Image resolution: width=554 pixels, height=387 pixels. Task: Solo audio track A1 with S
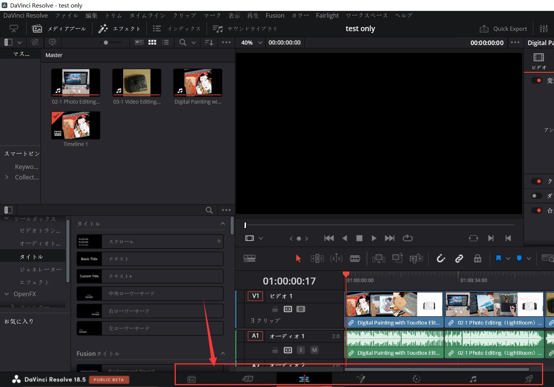tap(300, 350)
